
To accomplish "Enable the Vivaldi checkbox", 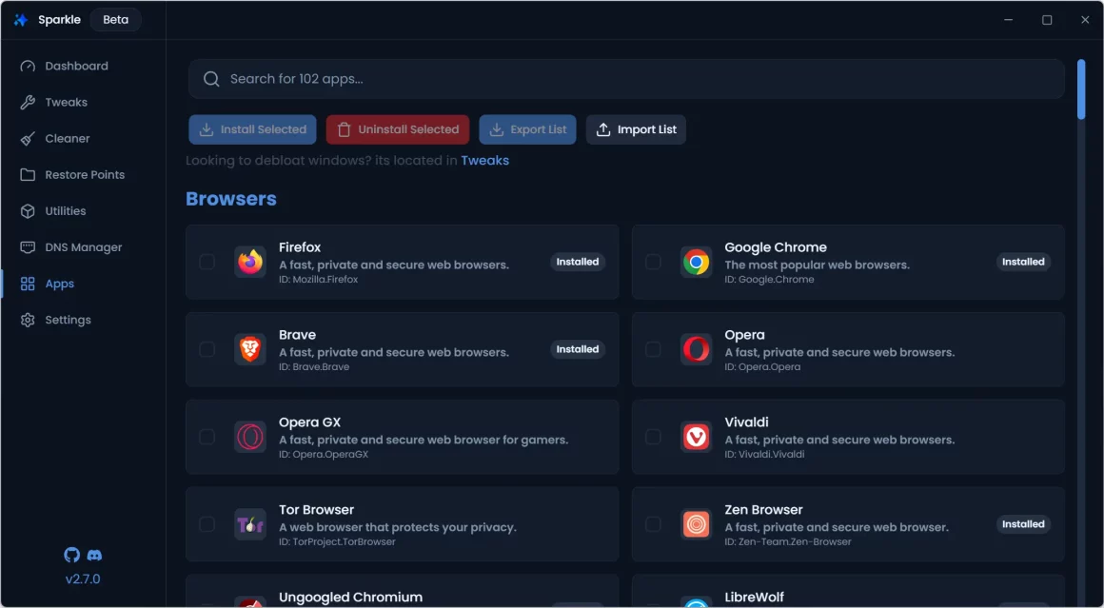I will click(x=653, y=437).
